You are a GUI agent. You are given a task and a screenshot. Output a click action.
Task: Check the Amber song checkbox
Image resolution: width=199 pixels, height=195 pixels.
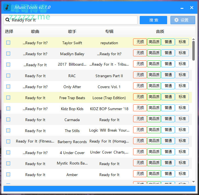pyautogui.click(x=8, y=174)
